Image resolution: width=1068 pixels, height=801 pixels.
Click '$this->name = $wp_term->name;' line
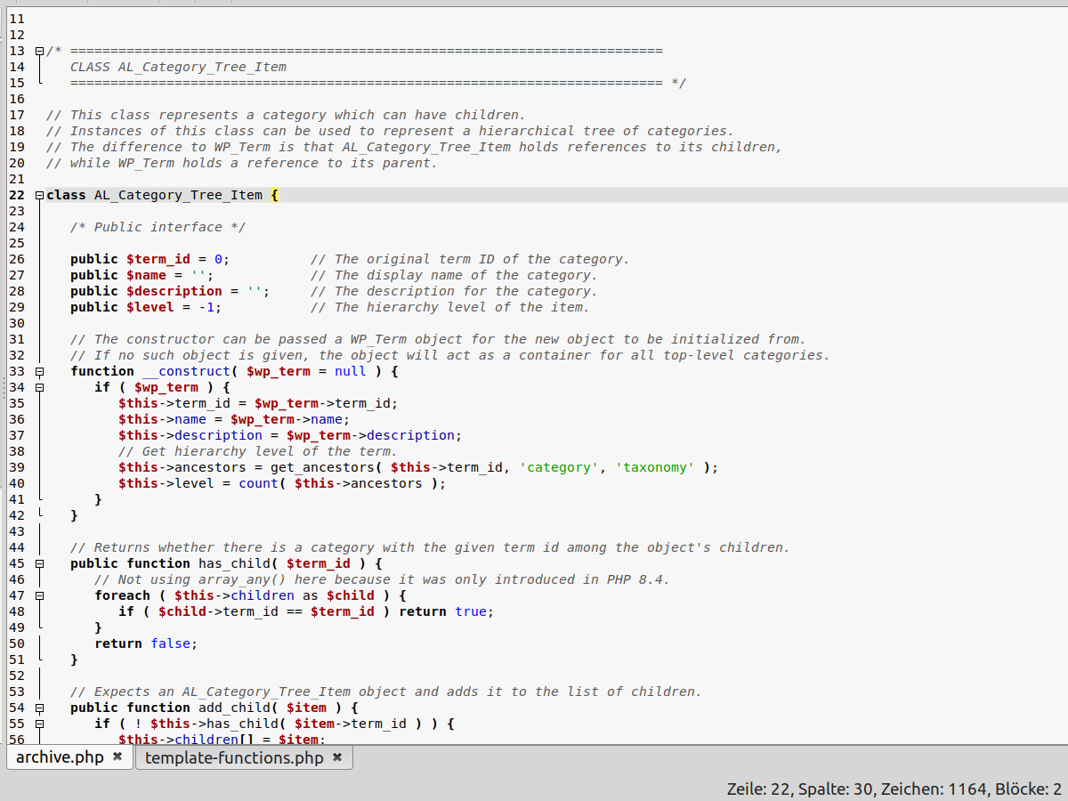234,419
